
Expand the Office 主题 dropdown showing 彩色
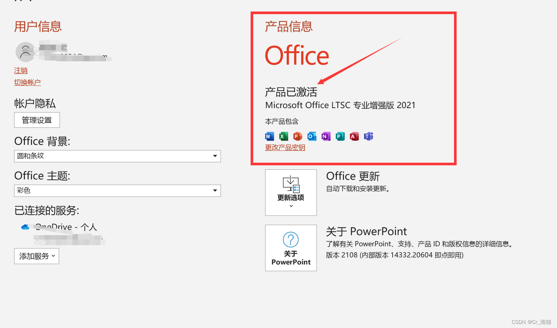(117, 191)
